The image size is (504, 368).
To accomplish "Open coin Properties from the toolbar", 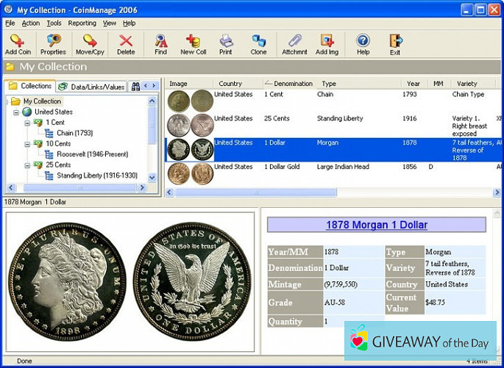I will point(53,44).
